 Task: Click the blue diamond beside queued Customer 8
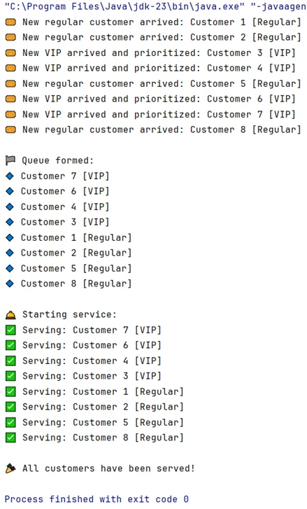point(10,284)
